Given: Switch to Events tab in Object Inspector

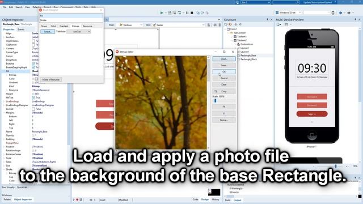Looking at the screenshot, I should pyautogui.click(x=21, y=29).
